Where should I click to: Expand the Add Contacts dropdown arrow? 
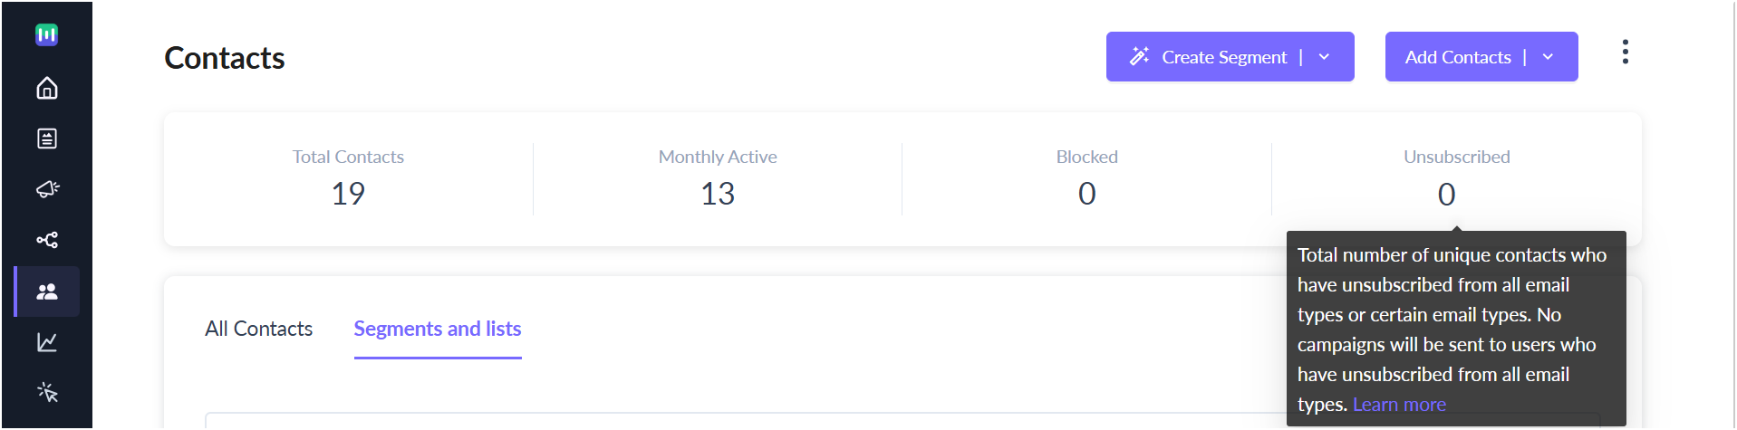pyautogui.click(x=1548, y=57)
